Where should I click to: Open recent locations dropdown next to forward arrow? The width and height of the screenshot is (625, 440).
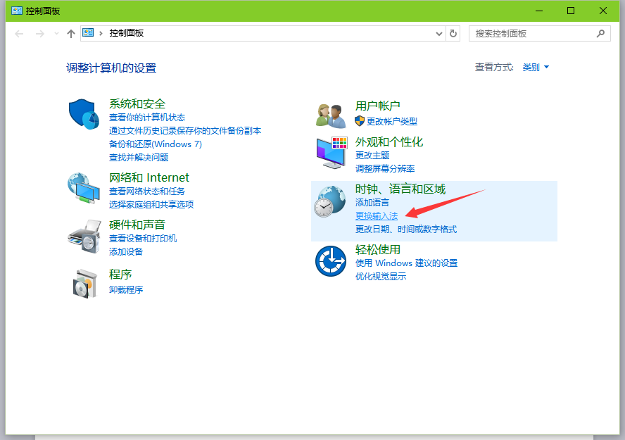[x=57, y=33]
